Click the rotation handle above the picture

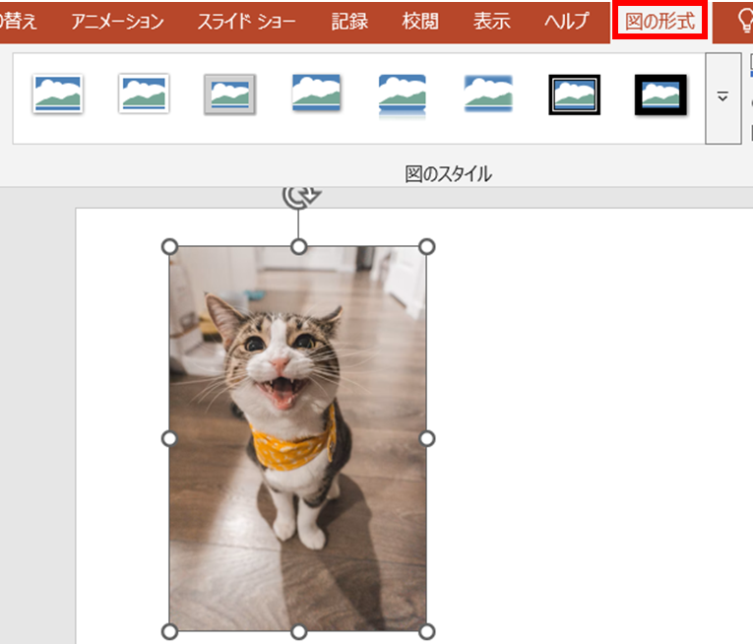coord(298,195)
